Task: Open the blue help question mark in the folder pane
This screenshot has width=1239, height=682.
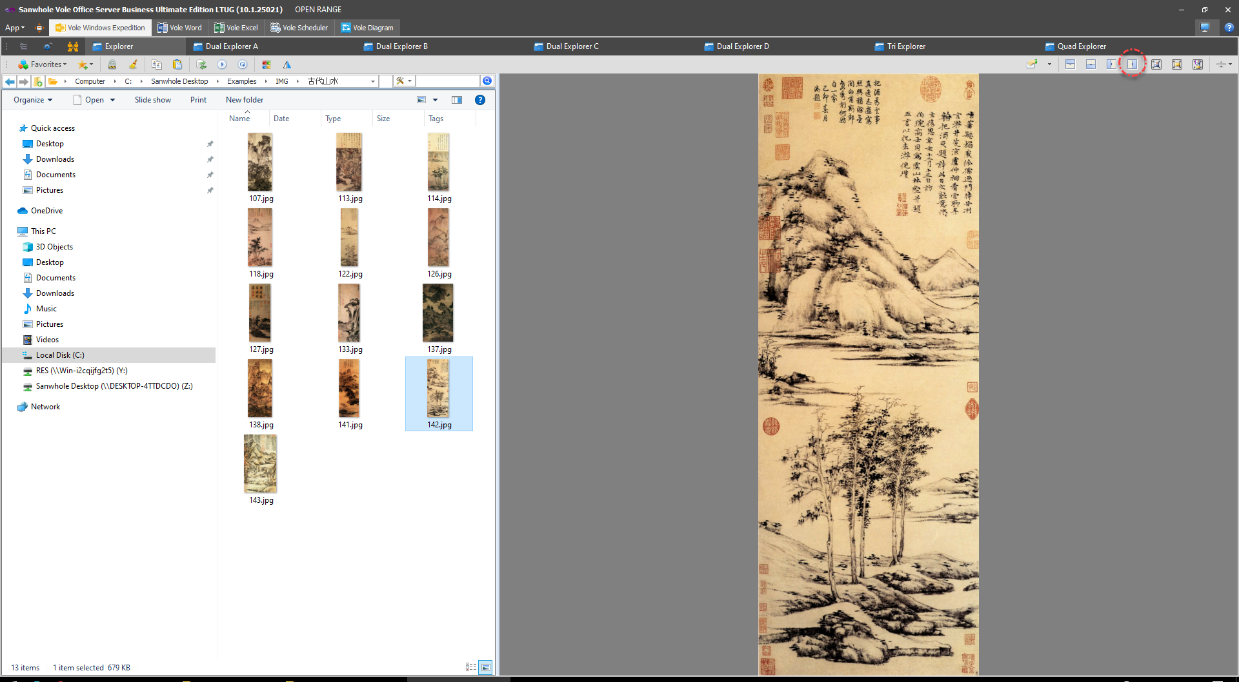Action: pos(480,100)
